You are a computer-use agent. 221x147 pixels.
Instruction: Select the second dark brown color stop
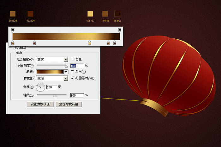(x=34, y=43)
